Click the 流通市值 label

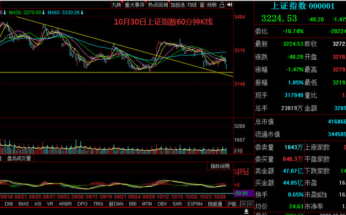click(268, 134)
